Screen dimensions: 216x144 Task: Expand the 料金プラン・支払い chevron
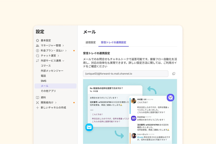pyautogui.click(x=66, y=51)
